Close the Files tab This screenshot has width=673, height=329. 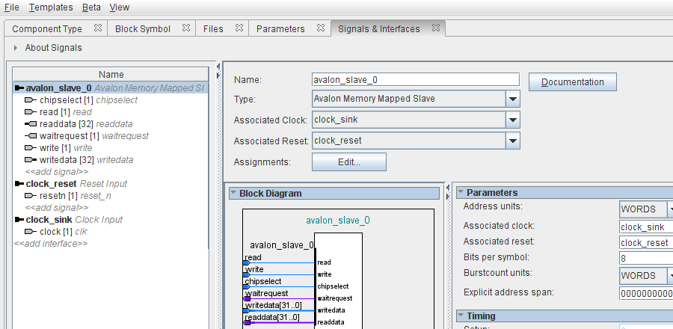pyautogui.click(x=239, y=28)
